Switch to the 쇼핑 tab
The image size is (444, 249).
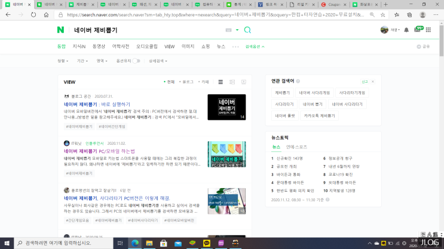(x=206, y=46)
